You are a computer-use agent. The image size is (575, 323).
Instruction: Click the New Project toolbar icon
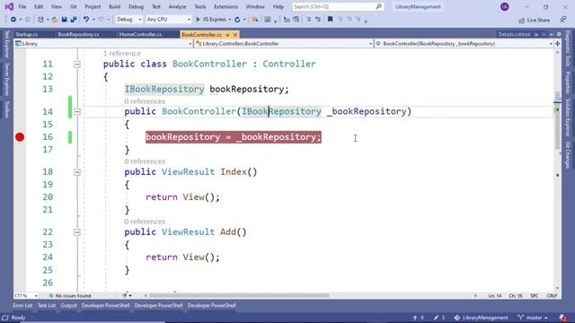pos(40,20)
